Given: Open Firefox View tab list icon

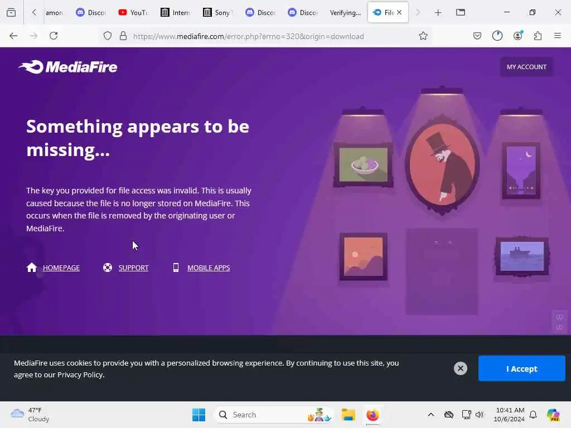Looking at the screenshot, I should [11, 12].
